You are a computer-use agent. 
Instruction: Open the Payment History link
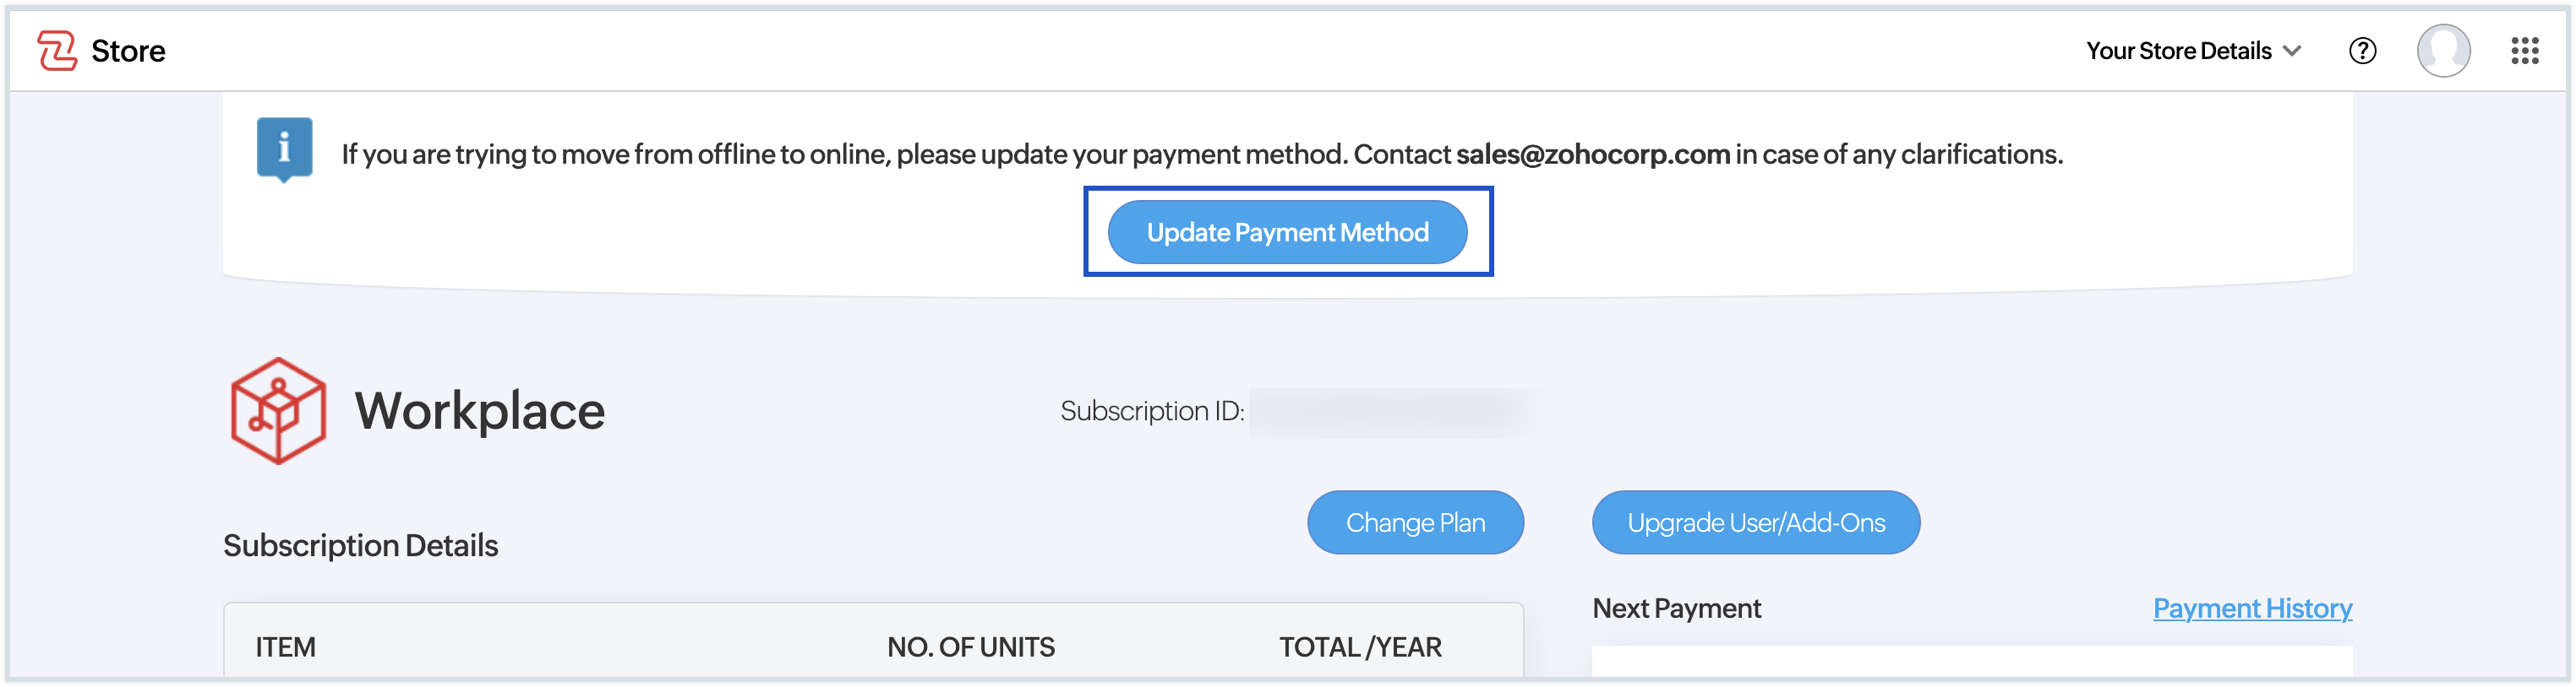[x=2252, y=609]
